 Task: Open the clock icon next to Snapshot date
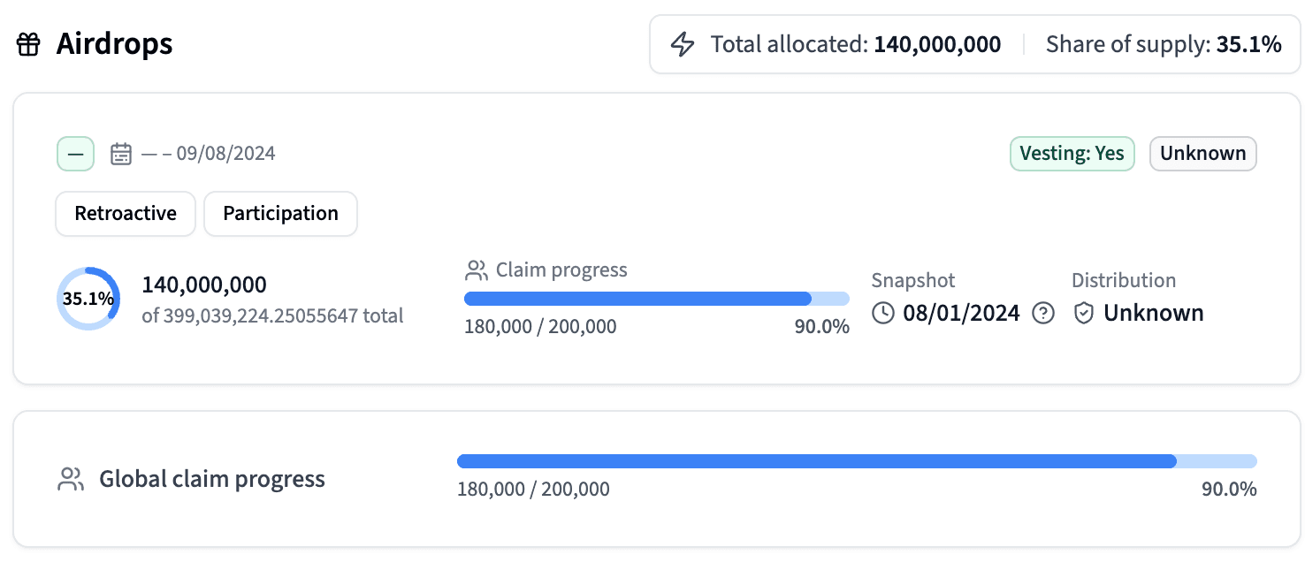(x=884, y=313)
